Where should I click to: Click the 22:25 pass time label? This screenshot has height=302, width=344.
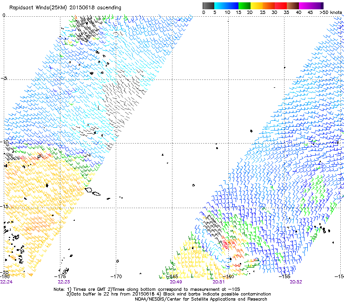pos(64,282)
